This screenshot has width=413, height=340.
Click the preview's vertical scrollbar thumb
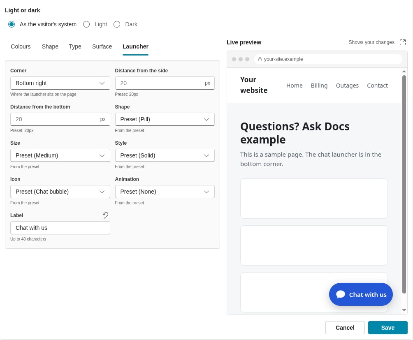(x=404, y=184)
